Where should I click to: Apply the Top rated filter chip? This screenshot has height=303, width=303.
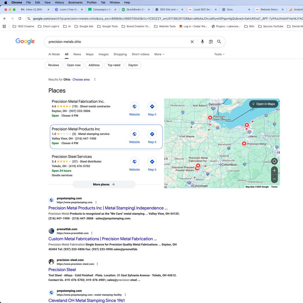pos(114,65)
